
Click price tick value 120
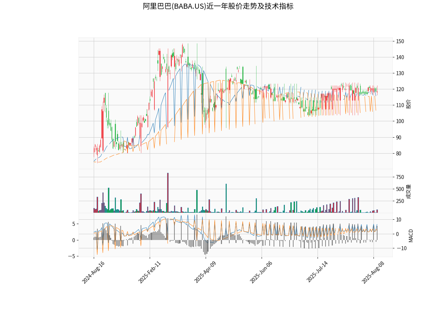400,89
